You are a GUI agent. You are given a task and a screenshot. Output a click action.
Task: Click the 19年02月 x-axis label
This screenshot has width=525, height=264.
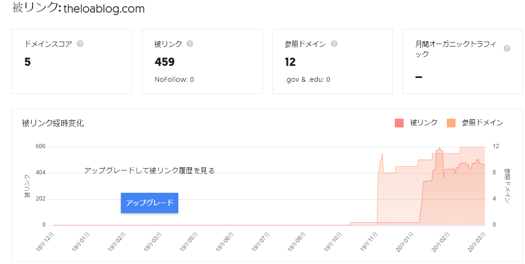(x=117, y=242)
